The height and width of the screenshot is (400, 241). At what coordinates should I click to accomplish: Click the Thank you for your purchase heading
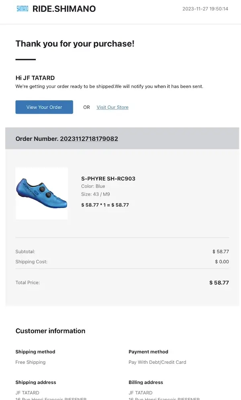coord(75,44)
